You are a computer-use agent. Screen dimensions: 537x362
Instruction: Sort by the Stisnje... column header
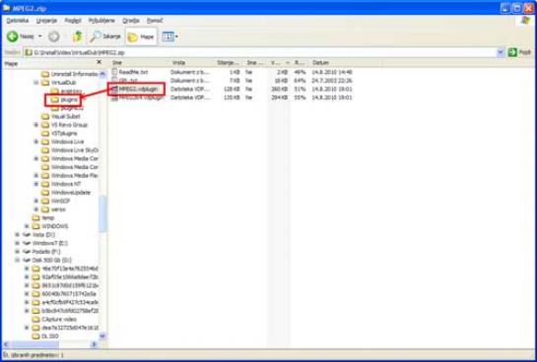pos(228,63)
